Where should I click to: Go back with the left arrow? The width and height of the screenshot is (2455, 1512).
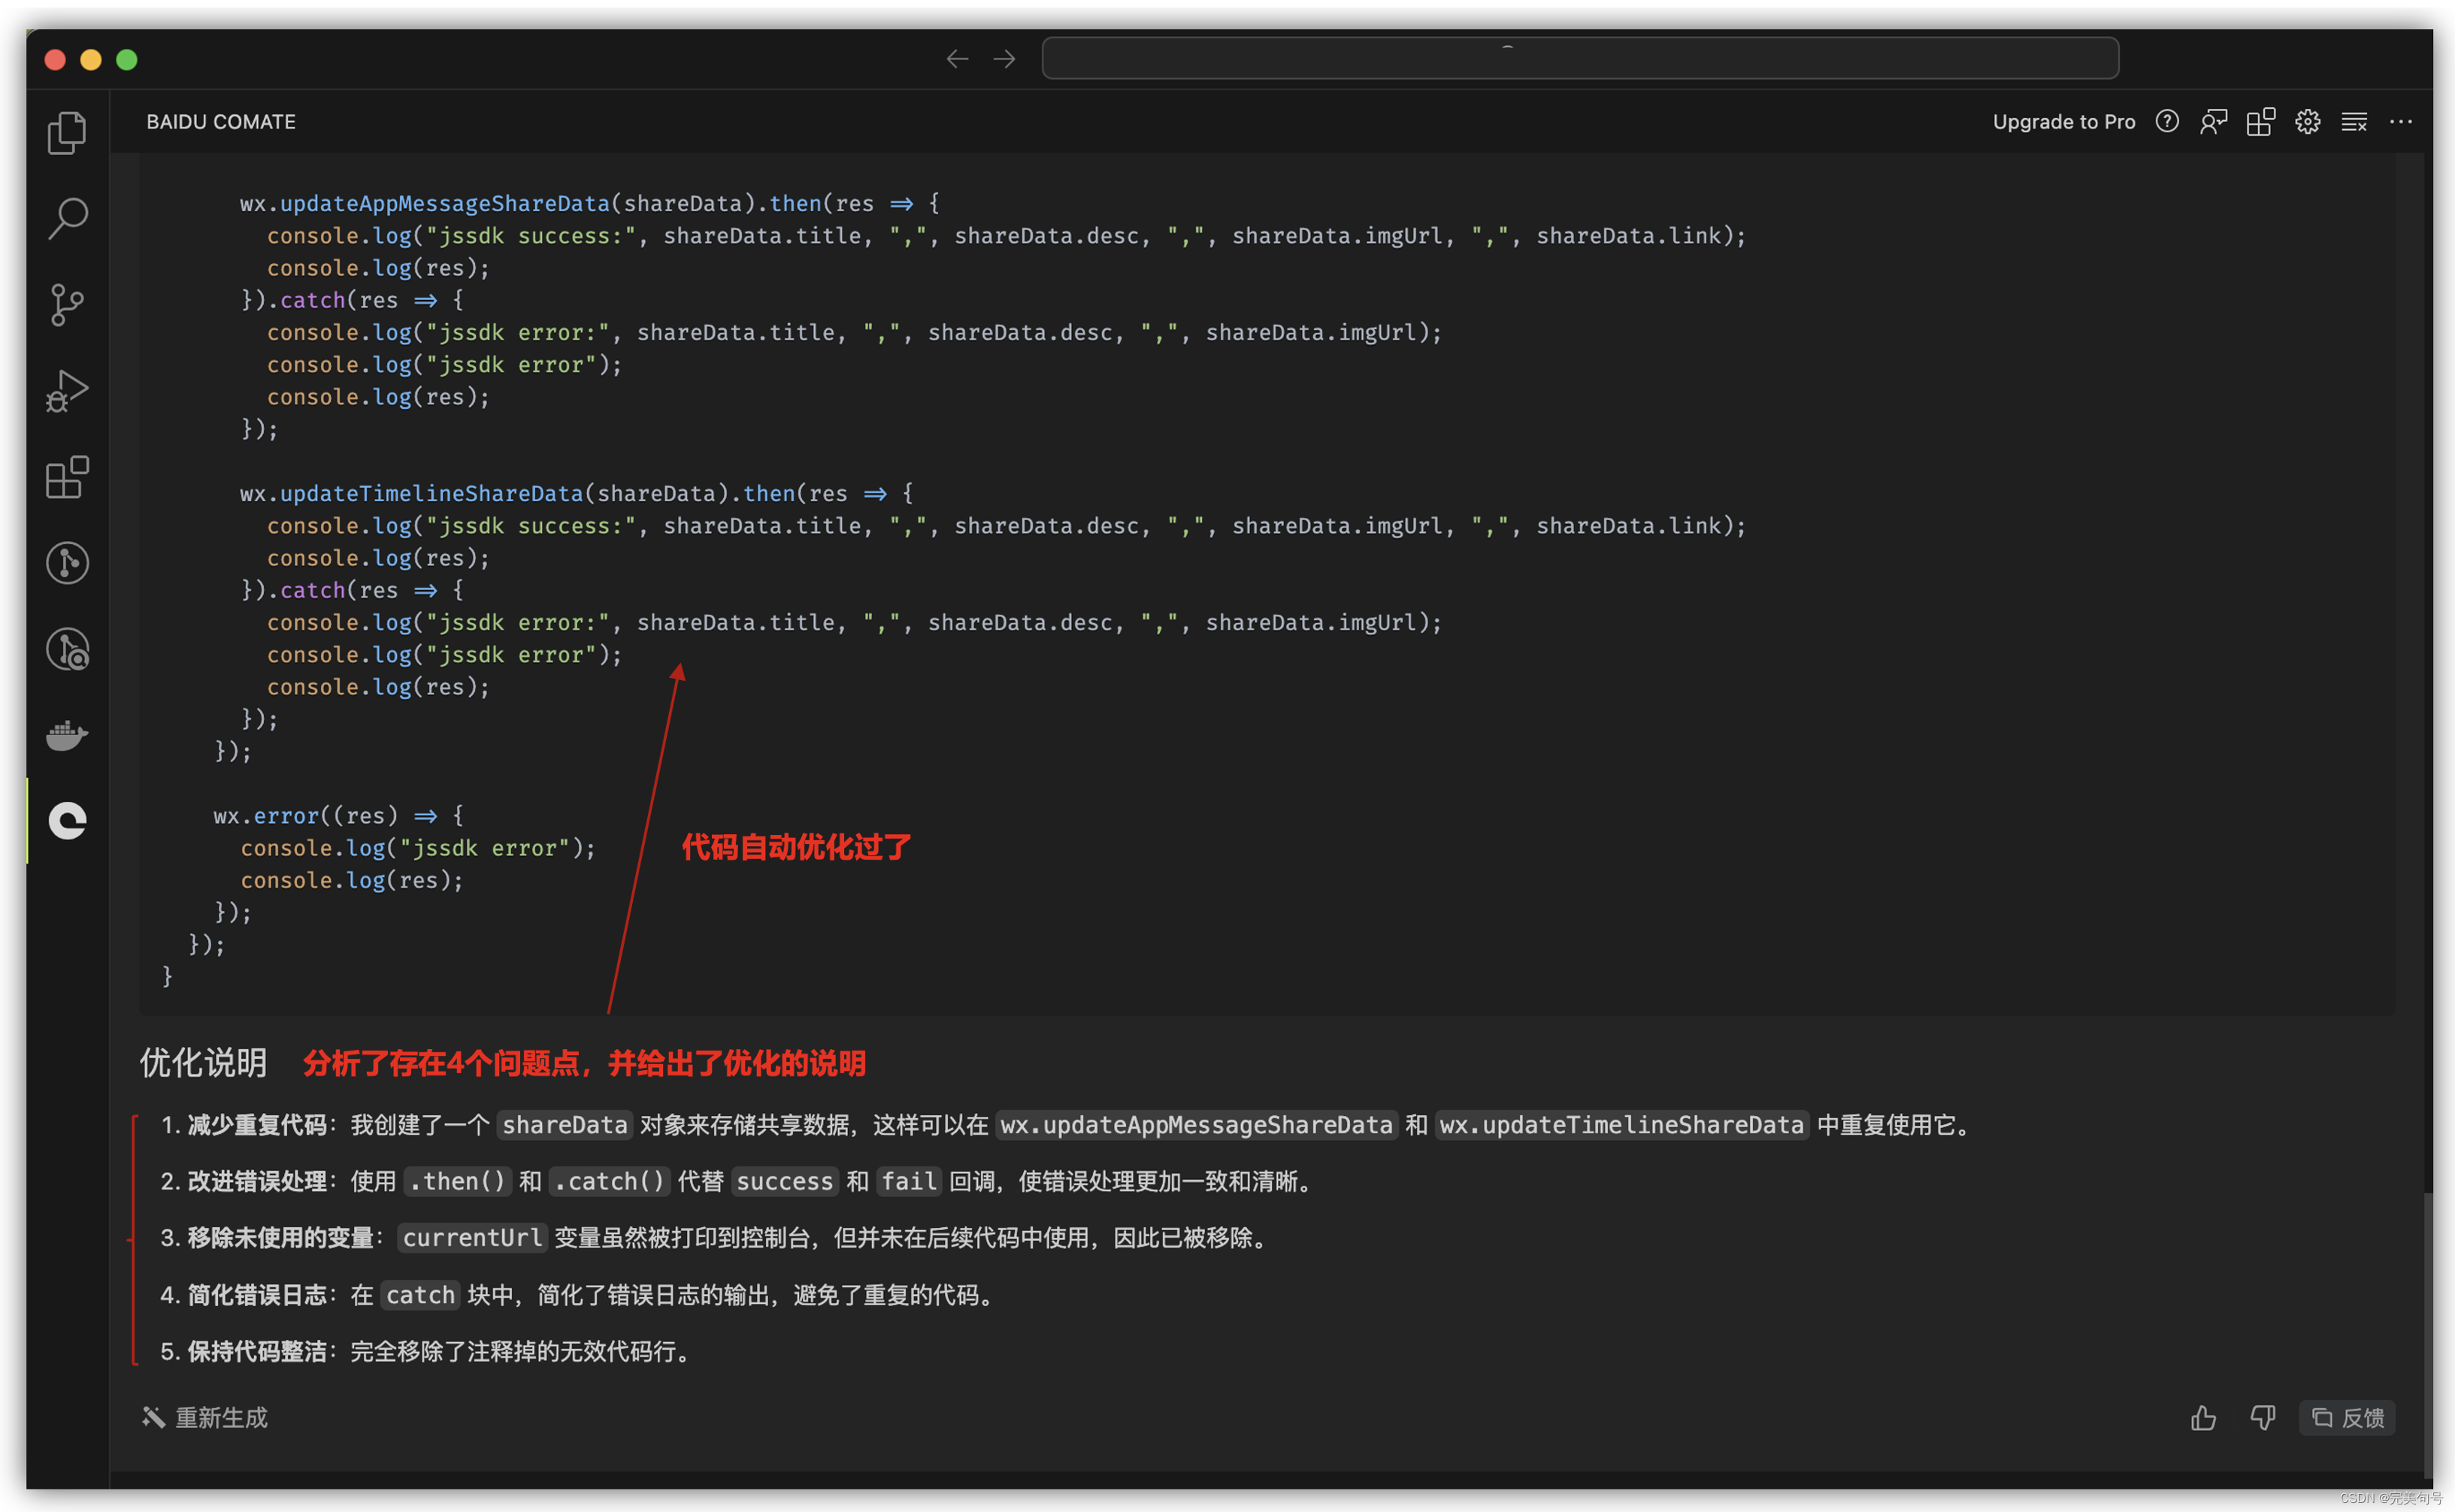(x=957, y=59)
